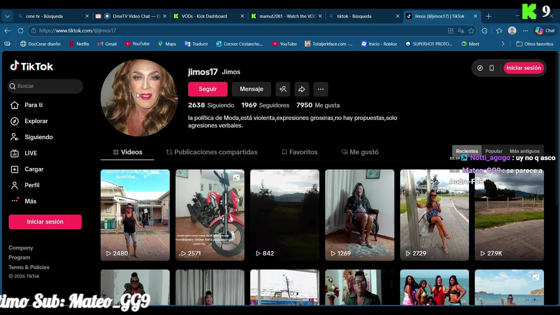Sort videos by Más antiguos
This screenshot has height=315, width=560.
click(x=525, y=151)
